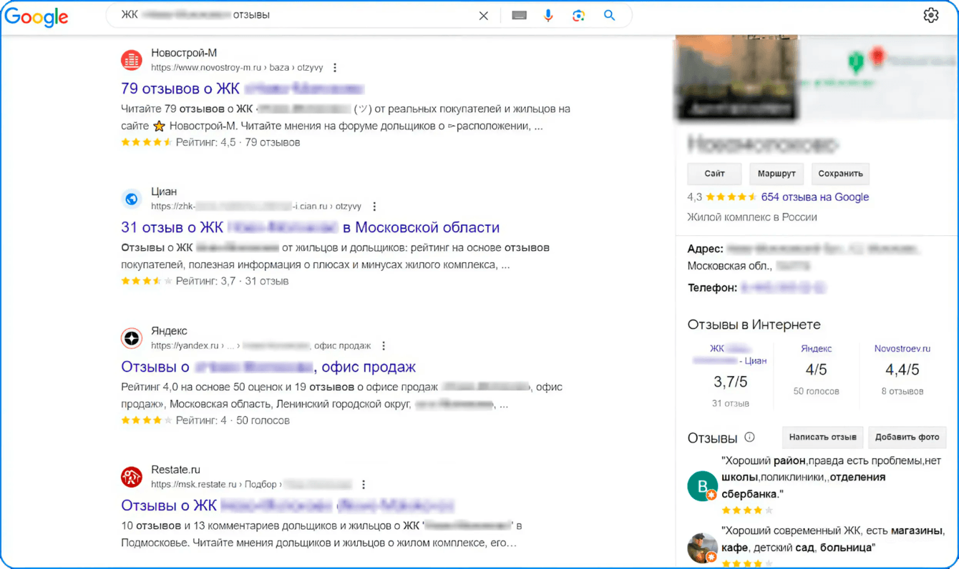This screenshot has height=569, width=959.
Task: Click the Restate.ru site name text
Action: click(175, 470)
